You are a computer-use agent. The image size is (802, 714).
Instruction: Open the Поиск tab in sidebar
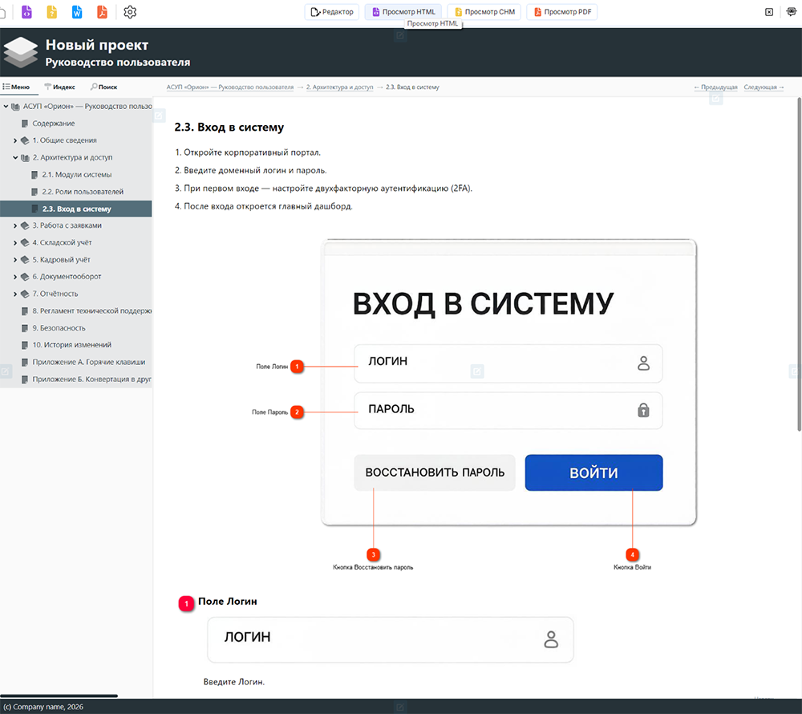pyautogui.click(x=103, y=87)
